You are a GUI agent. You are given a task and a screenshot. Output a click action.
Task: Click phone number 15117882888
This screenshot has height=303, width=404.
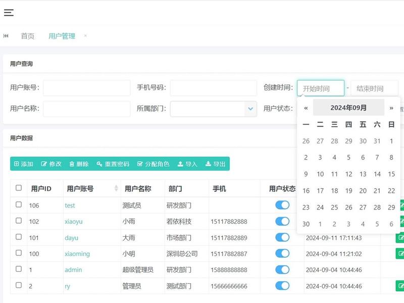(x=229, y=222)
